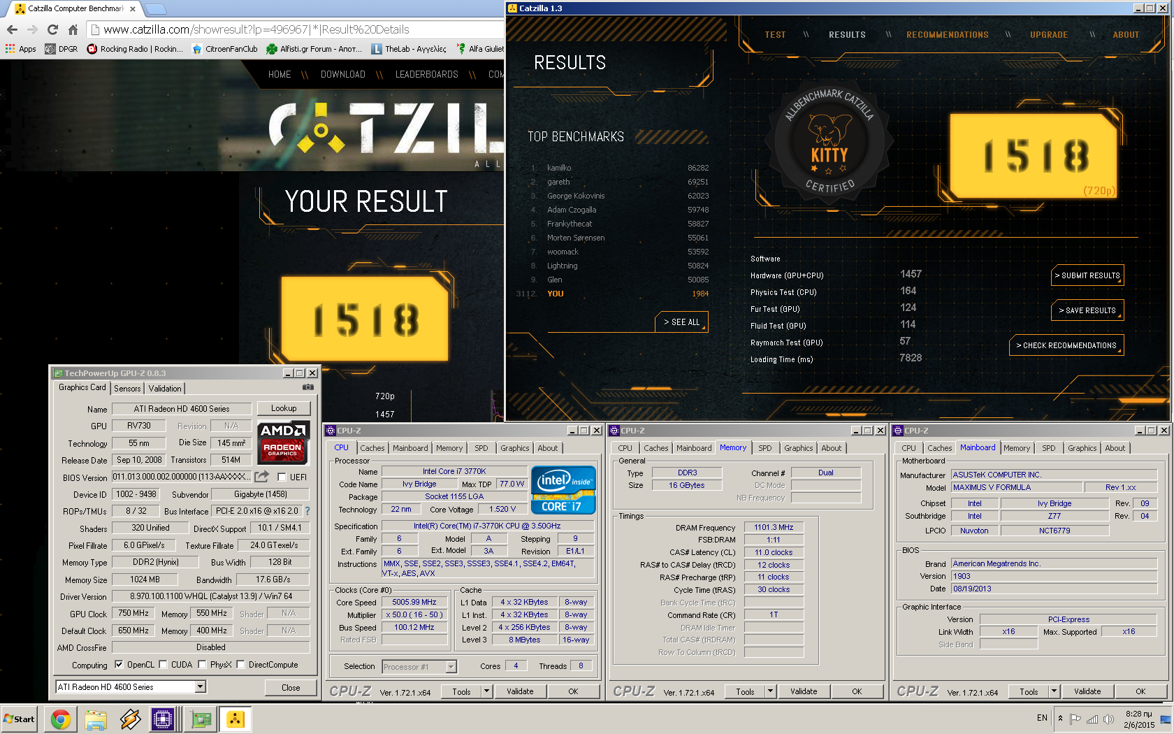
Task: Click the GPU-Z screenshot camera icon
Action: 307,387
